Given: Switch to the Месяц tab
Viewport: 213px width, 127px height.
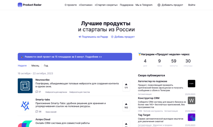Looking at the screenshot, I should [x=35, y=66].
